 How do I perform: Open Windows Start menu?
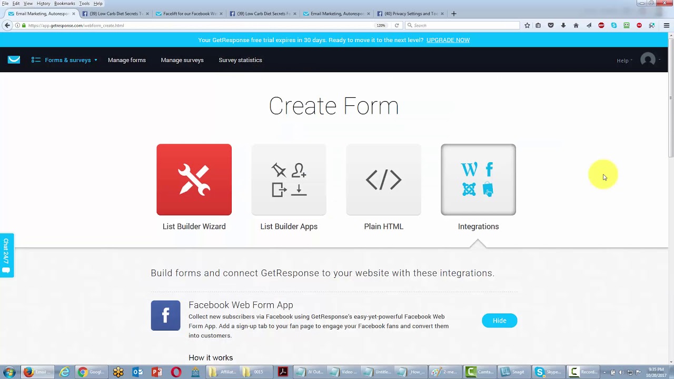tap(9, 372)
